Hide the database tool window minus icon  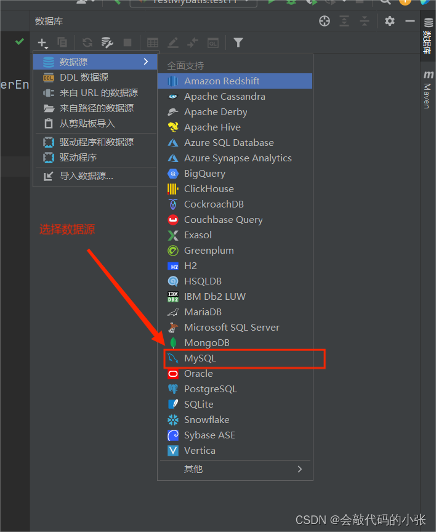tap(410, 21)
